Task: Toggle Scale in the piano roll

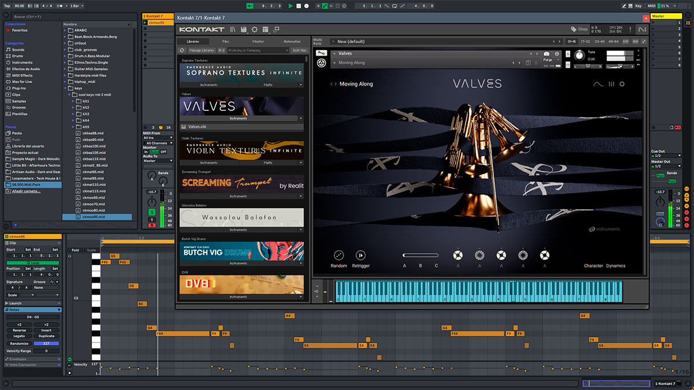Action: (91, 250)
